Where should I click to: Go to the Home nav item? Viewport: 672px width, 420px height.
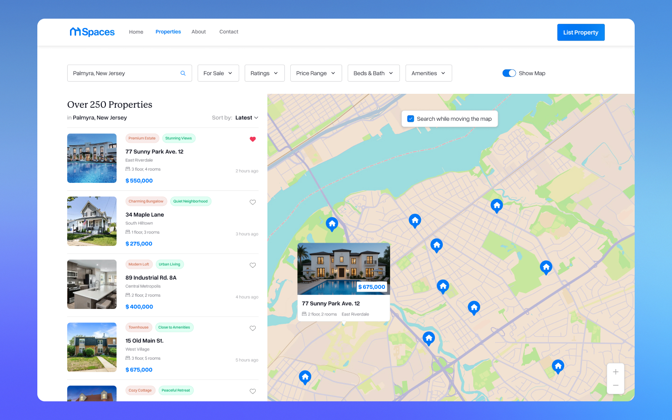point(136,32)
